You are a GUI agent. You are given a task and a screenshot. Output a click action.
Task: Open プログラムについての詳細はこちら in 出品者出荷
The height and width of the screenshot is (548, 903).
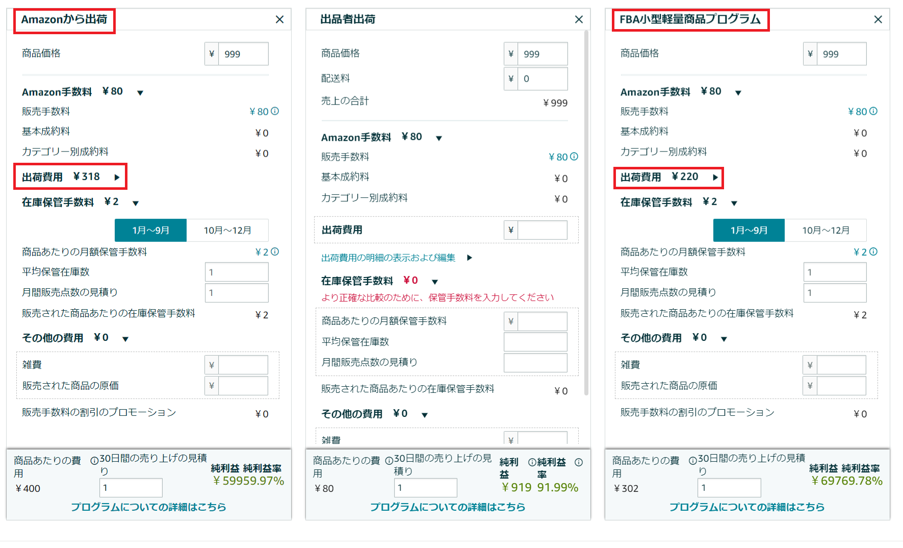(x=448, y=507)
